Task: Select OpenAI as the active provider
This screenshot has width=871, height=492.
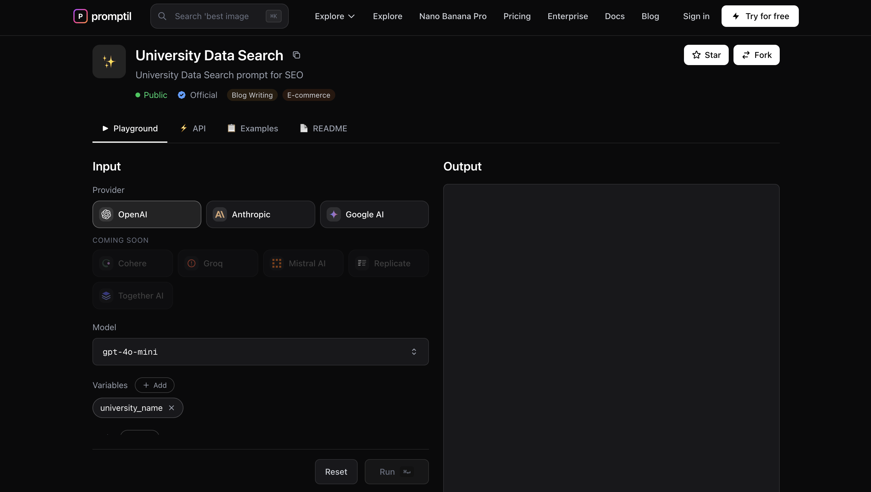Action: 146,214
